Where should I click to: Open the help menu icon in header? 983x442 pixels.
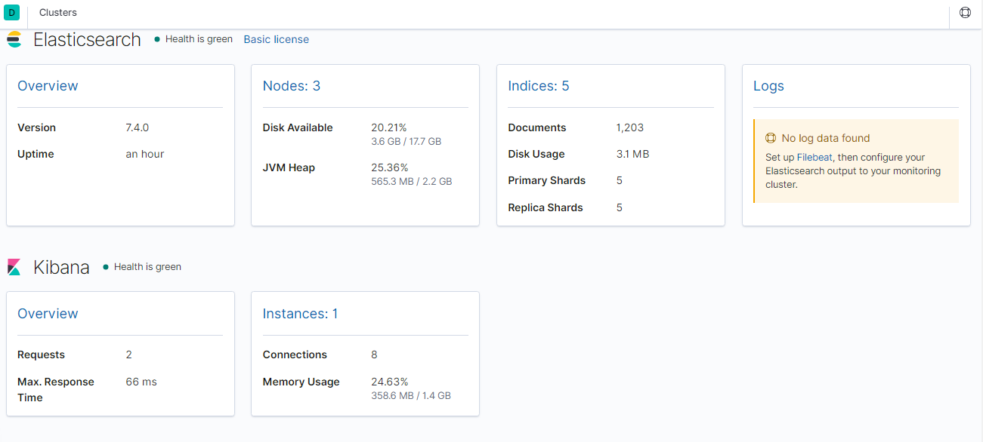click(965, 13)
